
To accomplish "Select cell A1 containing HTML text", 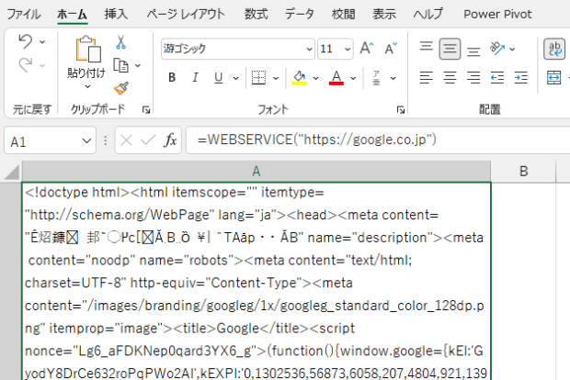I will tap(256, 281).
